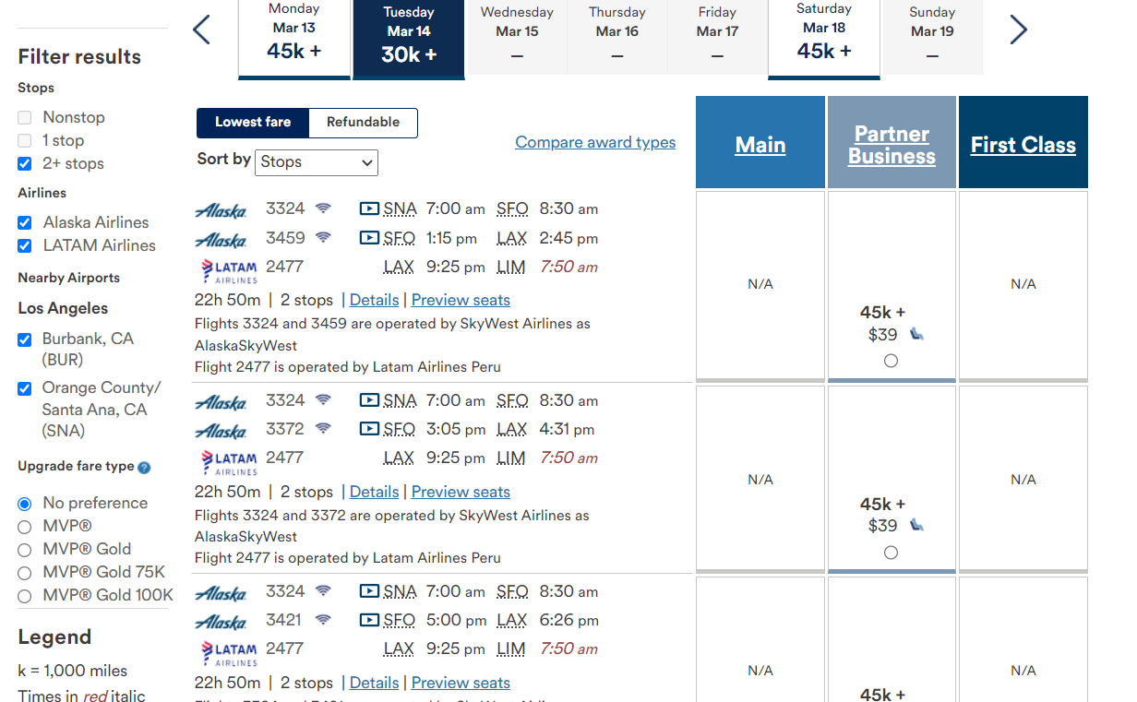Switch to the Refundable fare tab
Viewport: 1137px width, 702px height.
(x=363, y=123)
